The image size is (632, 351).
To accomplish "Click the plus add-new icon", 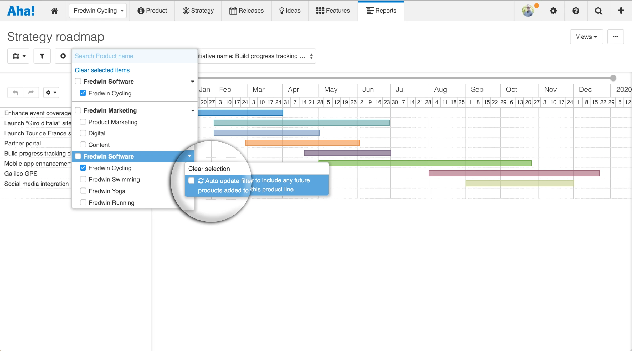I will [621, 11].
